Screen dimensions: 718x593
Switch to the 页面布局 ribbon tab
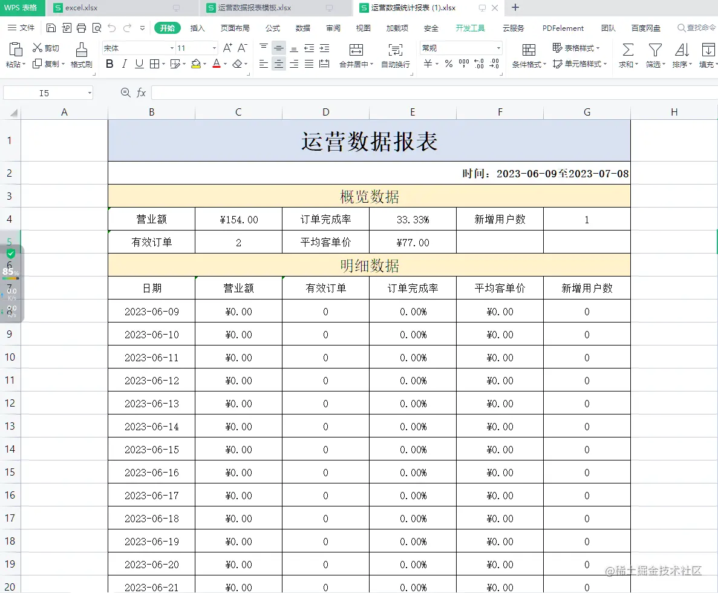coord(235,28)
